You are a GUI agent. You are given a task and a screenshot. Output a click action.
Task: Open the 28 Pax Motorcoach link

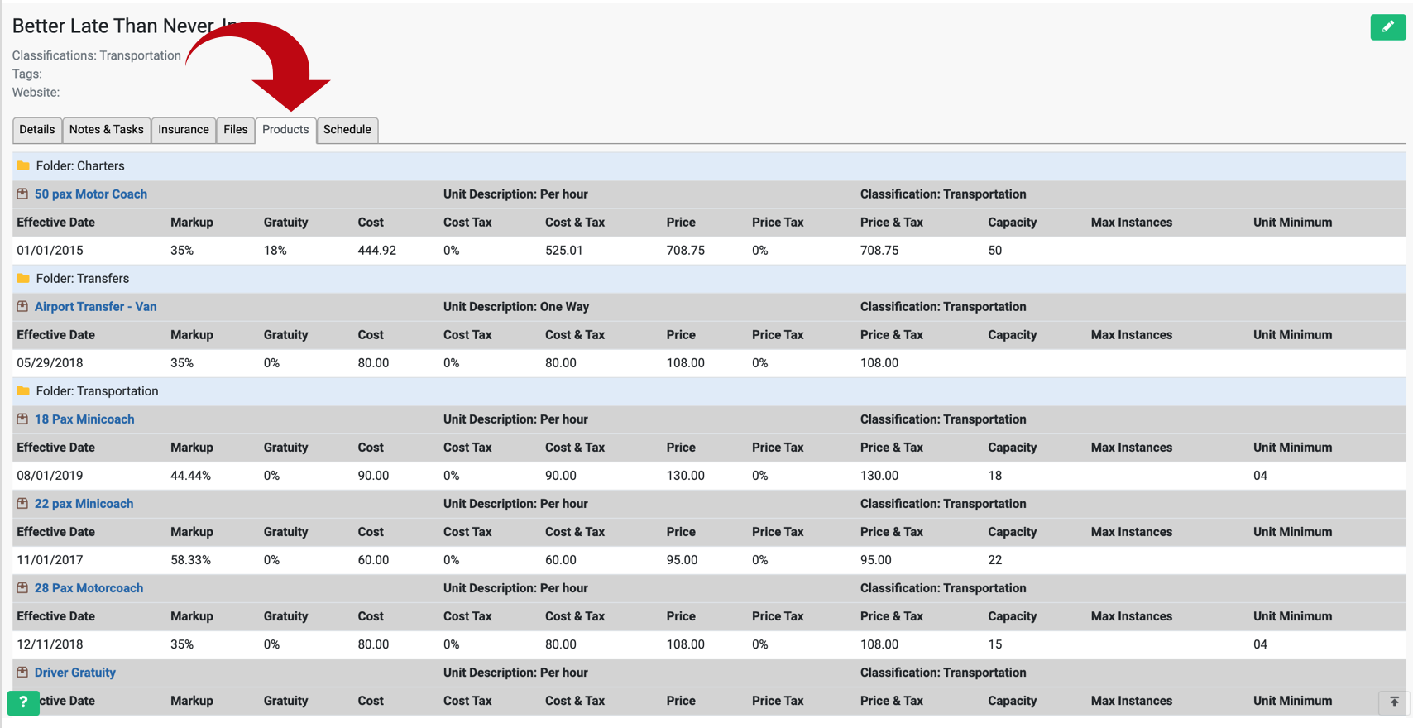(89, 587)
